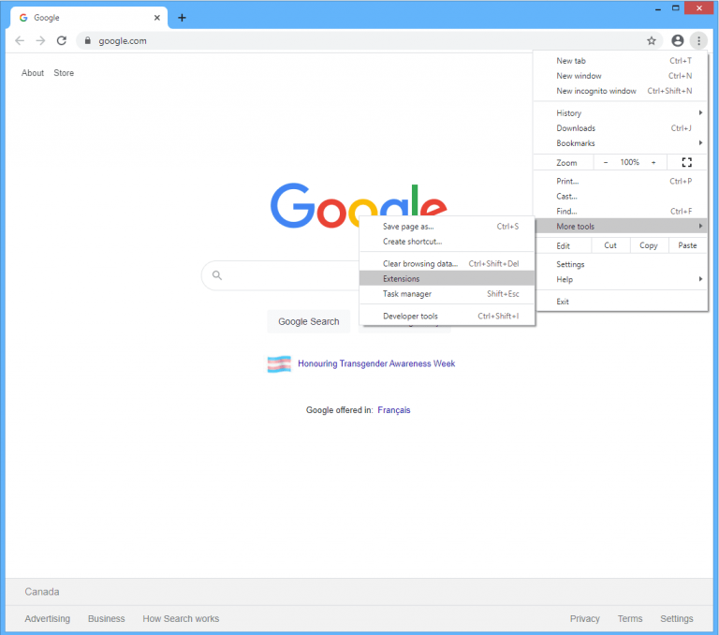Open the Advertising footer link
The height and width of the screenshot is (635, 719).
(x=47, y=618)
